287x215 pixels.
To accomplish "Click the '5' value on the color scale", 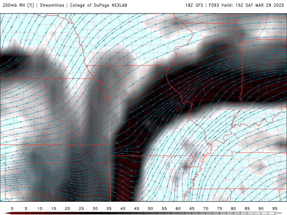I will click(x=26, y=209).
